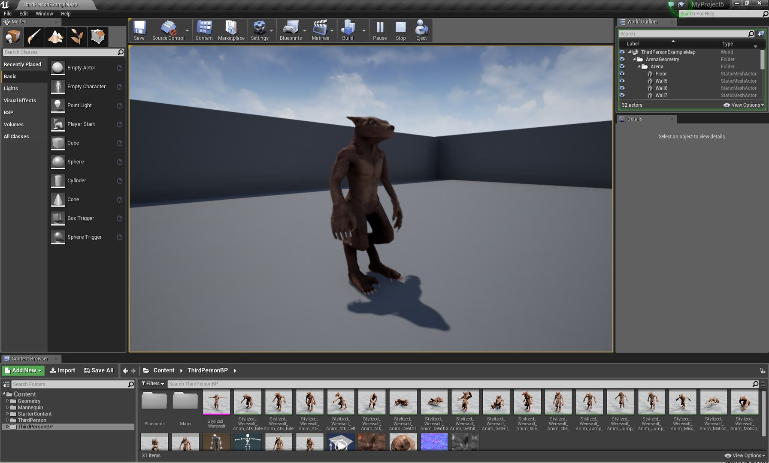Open the Blueprints dropdown arrow
Viewport: 769px width, 463px height.
(x=305, y=31)
